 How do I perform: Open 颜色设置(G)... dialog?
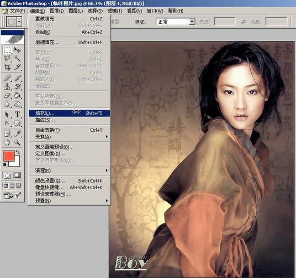69,181
